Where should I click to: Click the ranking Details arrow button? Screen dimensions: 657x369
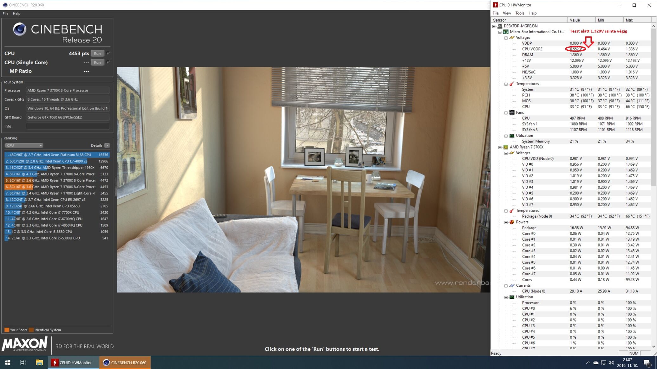107,145
